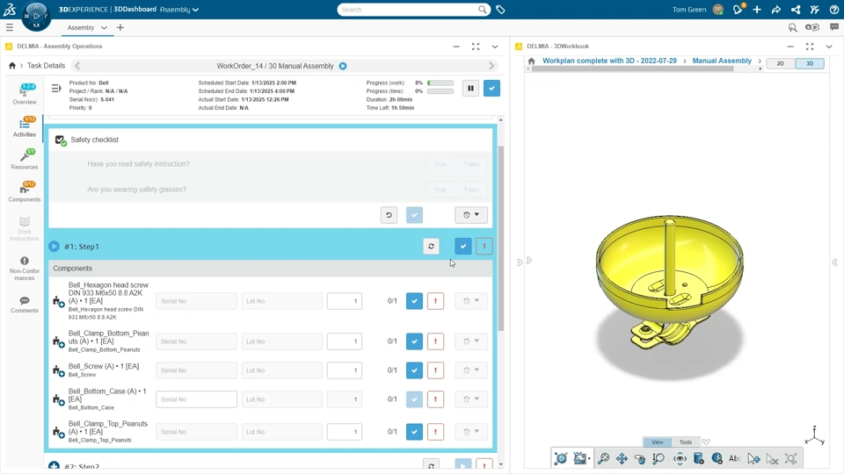This screenshot has height=474, width=844.
Task: Switch 3DWorkbook to 3D mode
Action: (810, 63)
